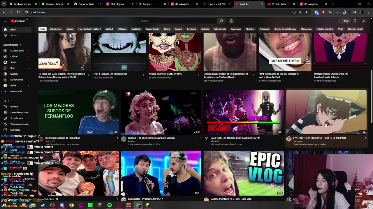Open Ver más tarde playlist in sidebar

(x=17, y=118)
